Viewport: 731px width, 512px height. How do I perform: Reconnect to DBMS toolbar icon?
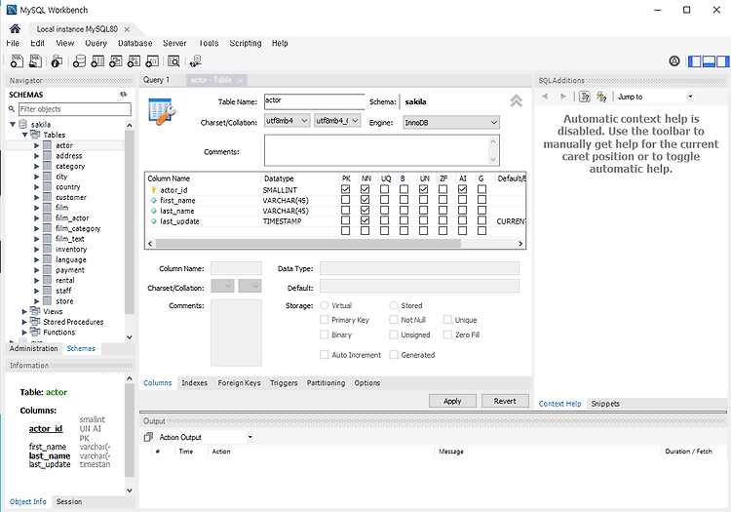point(196,61)
